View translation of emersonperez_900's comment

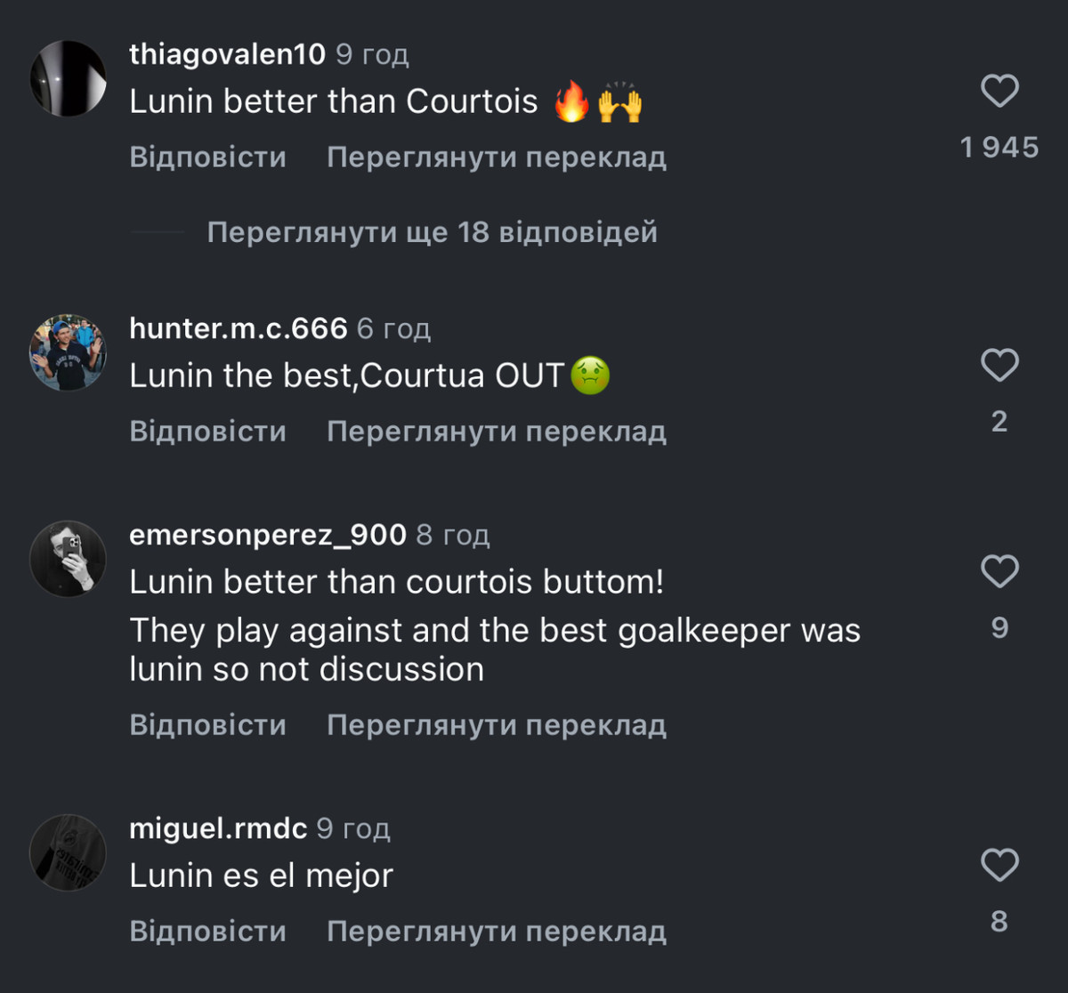(x=496, y=725)
